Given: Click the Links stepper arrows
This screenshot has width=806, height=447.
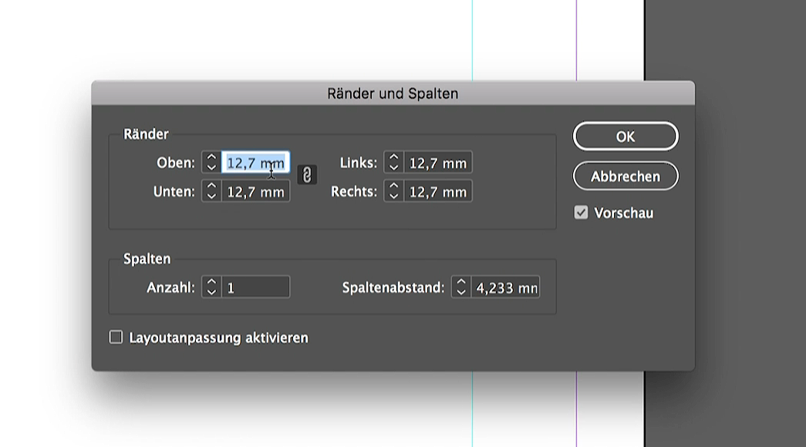Looking at the screenshot, I should pyautogui.click(x=393, y=163).
